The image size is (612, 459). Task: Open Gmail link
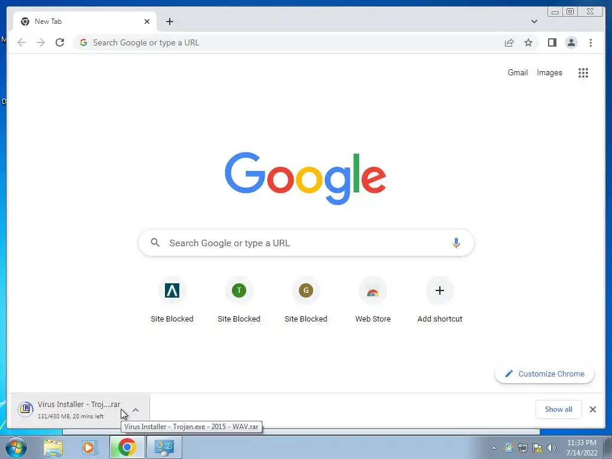point(518,72)
